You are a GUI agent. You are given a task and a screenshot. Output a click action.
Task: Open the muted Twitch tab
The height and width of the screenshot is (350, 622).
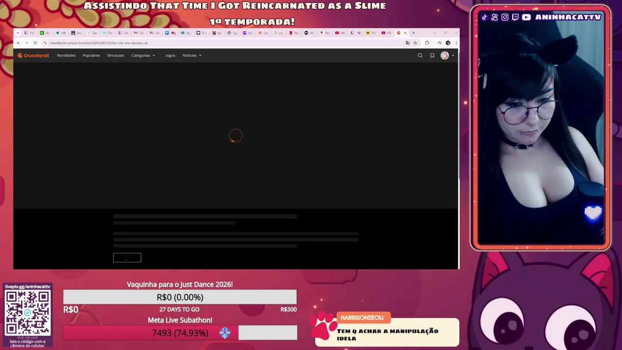click(356, 33)
